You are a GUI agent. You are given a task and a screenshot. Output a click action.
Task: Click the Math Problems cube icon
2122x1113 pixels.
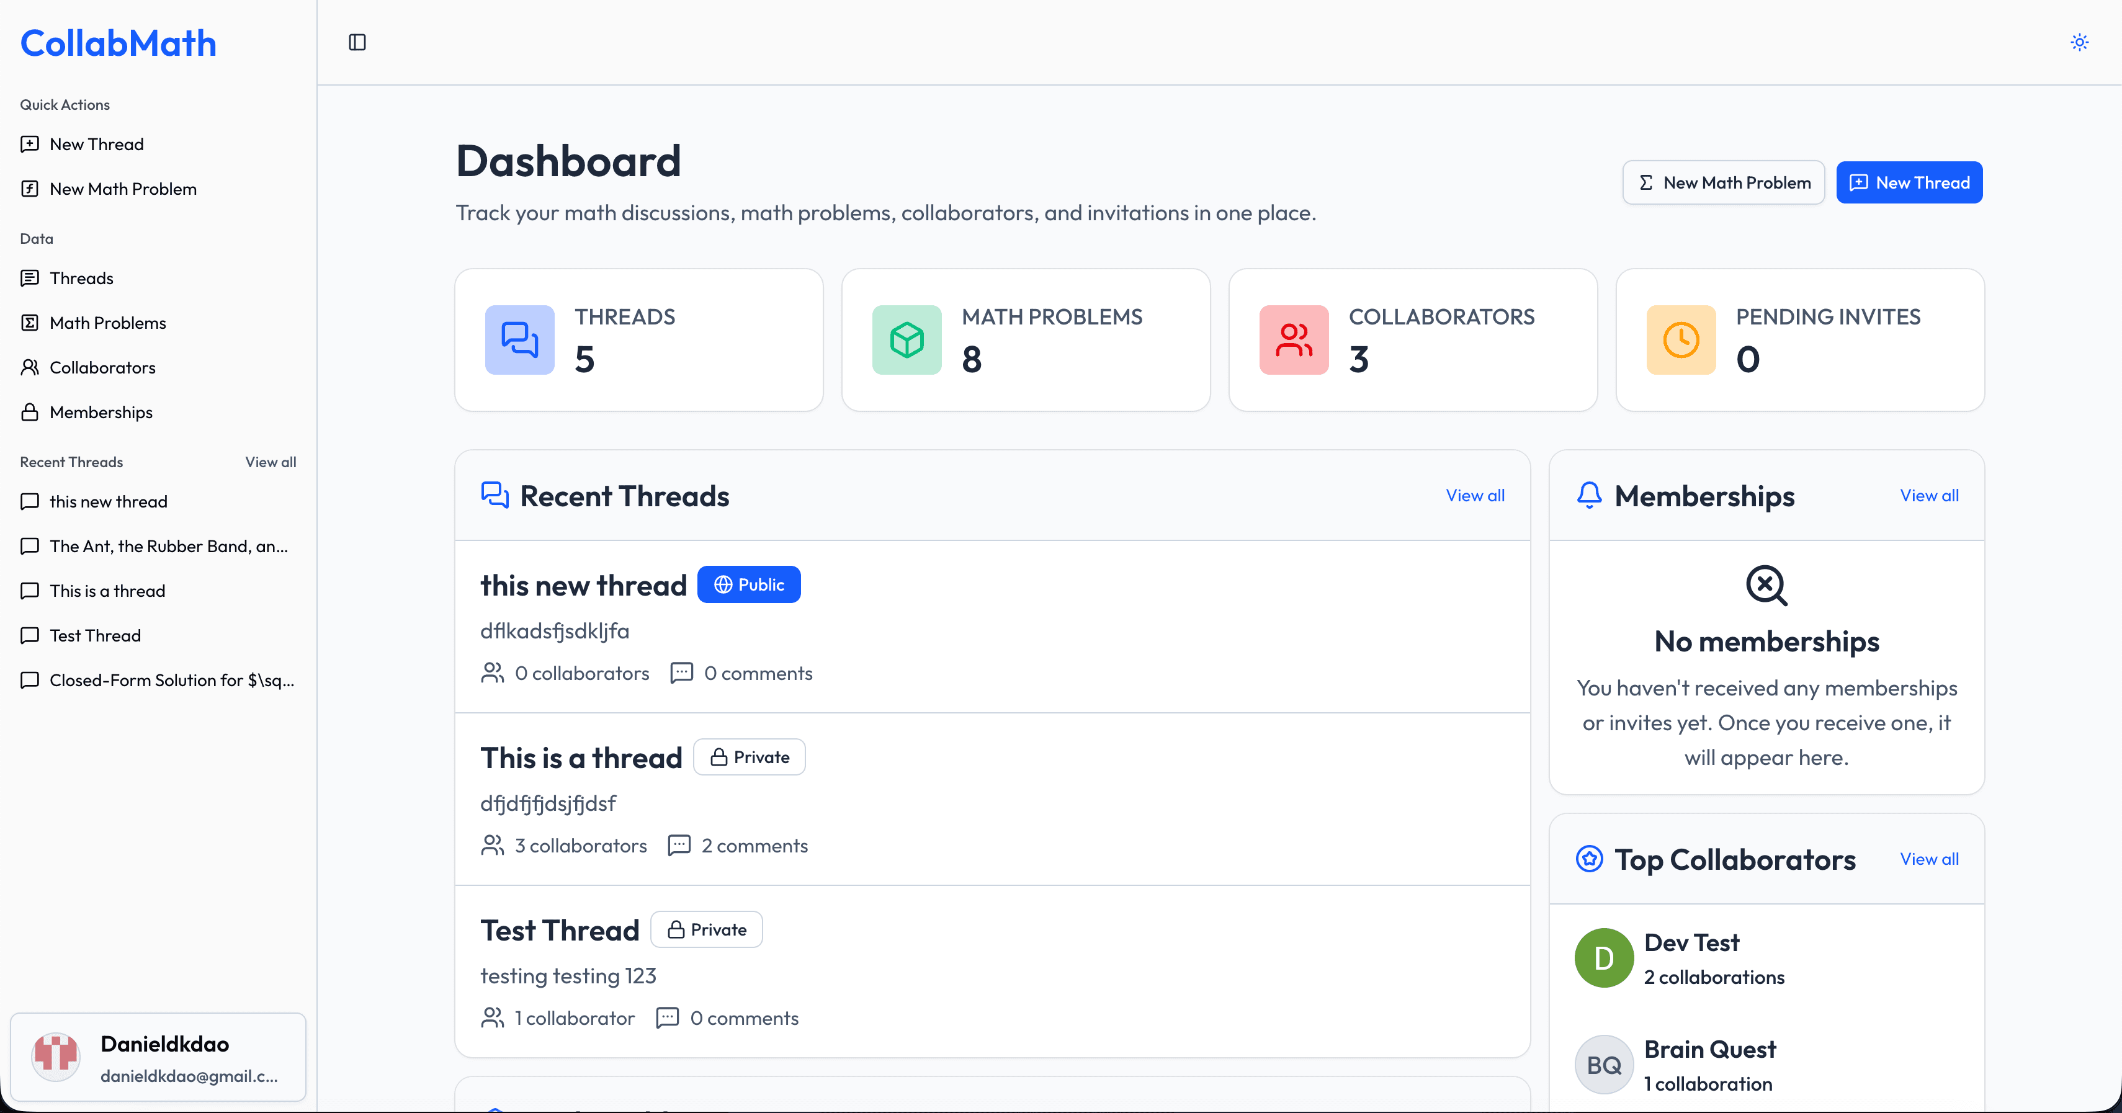[907, 339]
